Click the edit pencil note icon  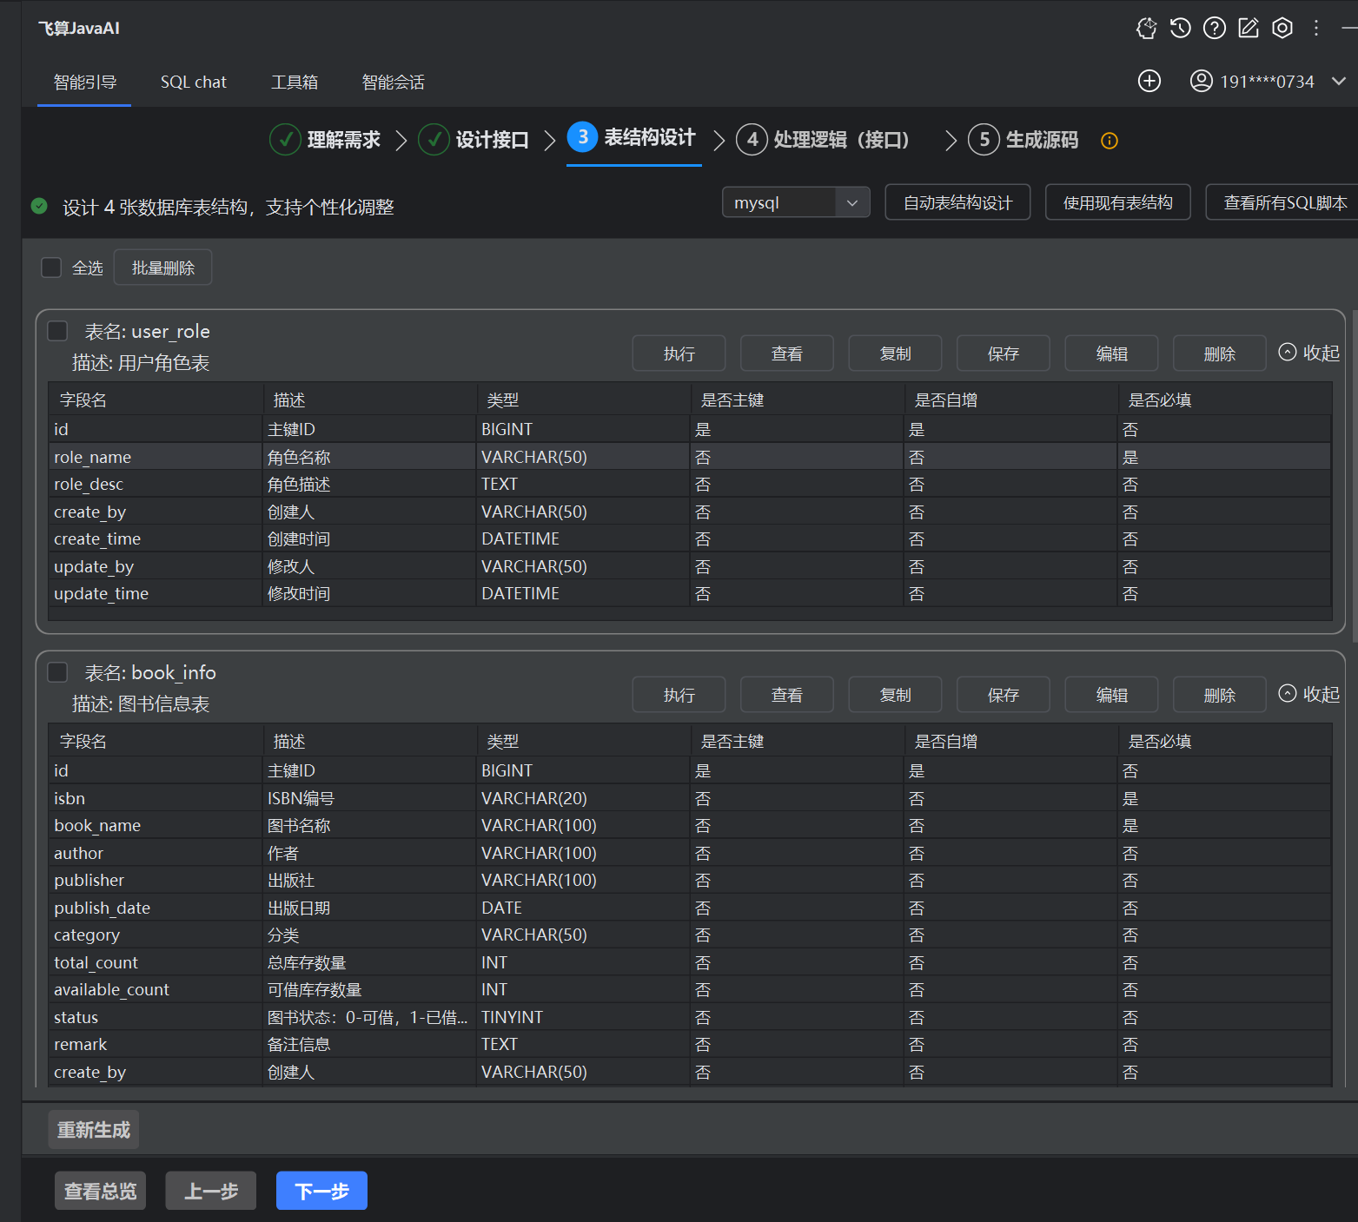click(x=1248, y=29)
